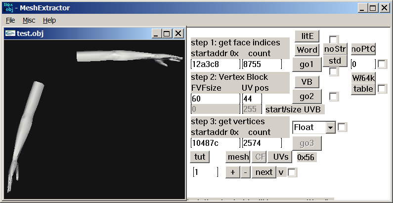This screenshot has height=203, width=393.
Task: Open the tut tutorial button
Action: pyautogui.click(x=200, y=157)
